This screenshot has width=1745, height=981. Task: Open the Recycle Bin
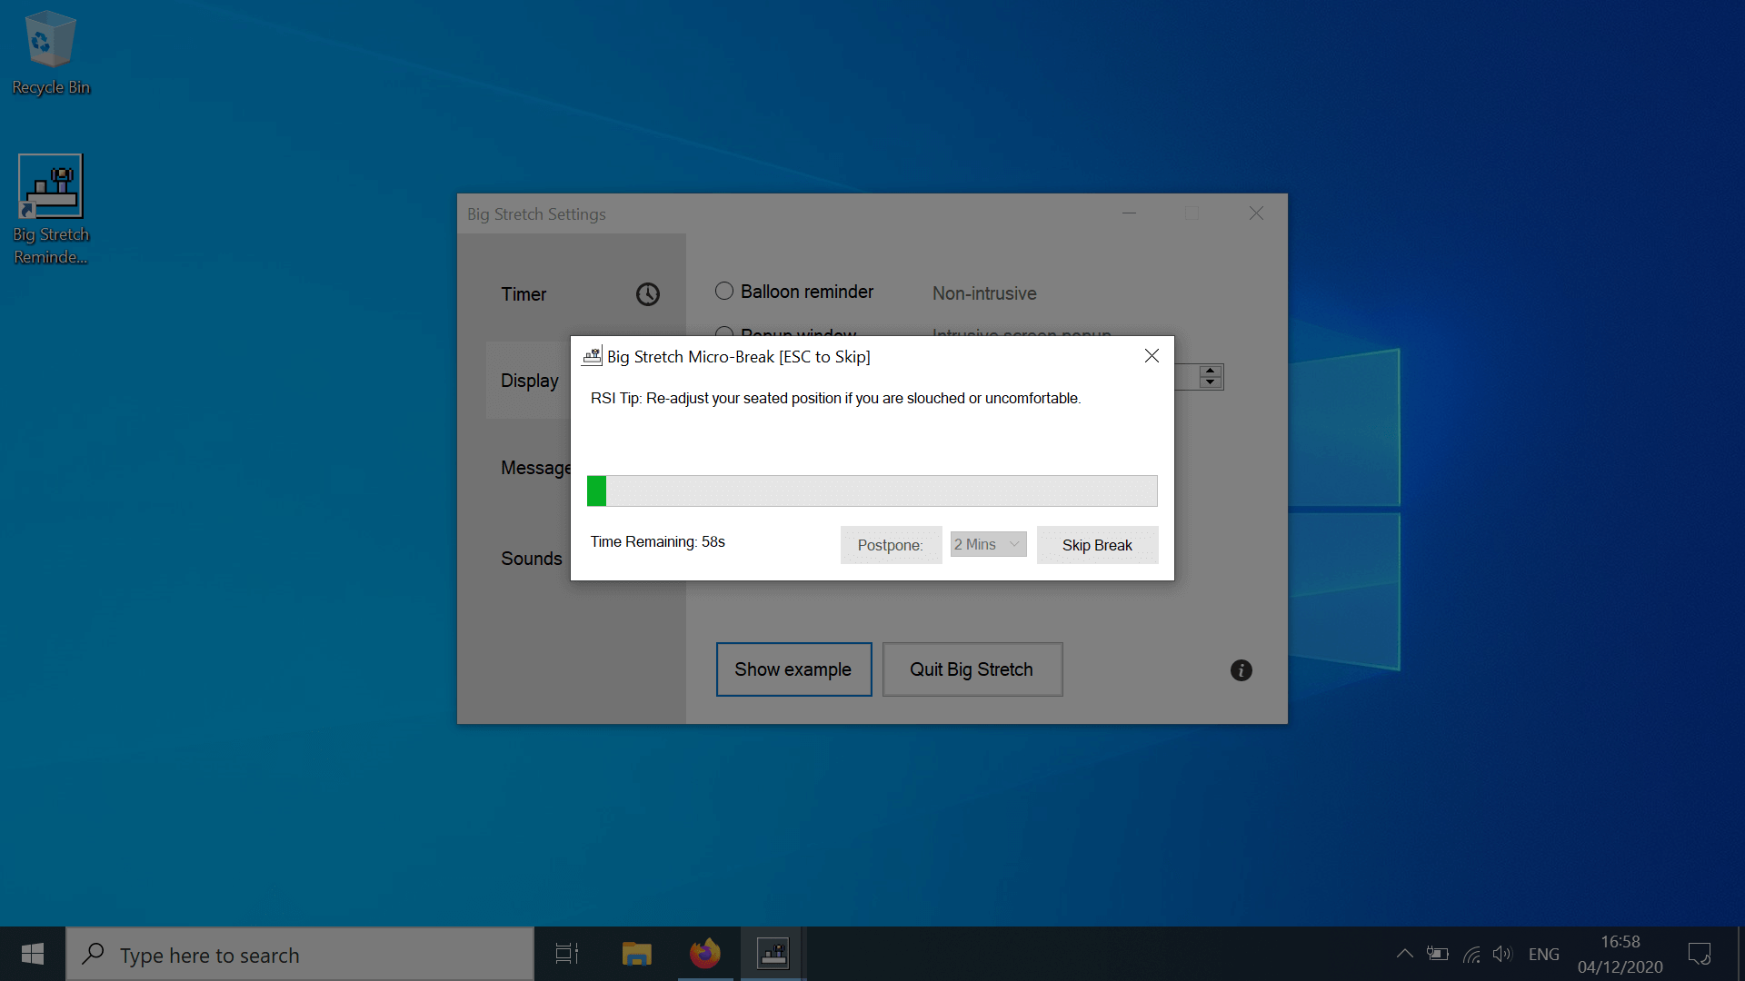pos(50,41)
